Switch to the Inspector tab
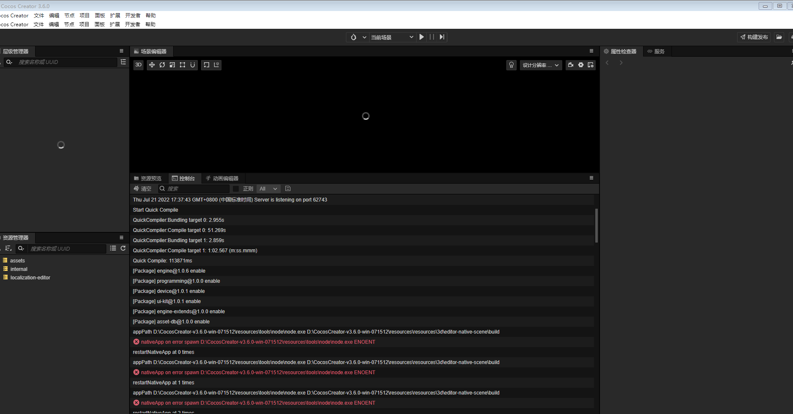This screenshot has height=414, width=793. tap(620, 51)
